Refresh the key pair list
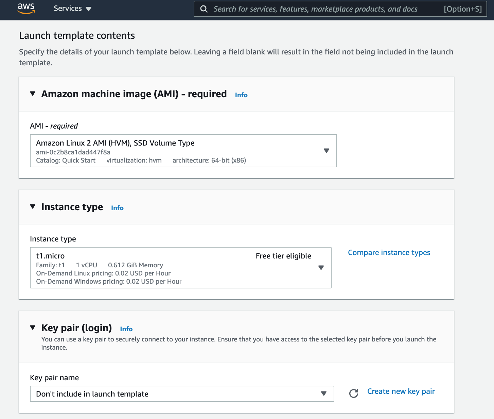 pos(354,393)
